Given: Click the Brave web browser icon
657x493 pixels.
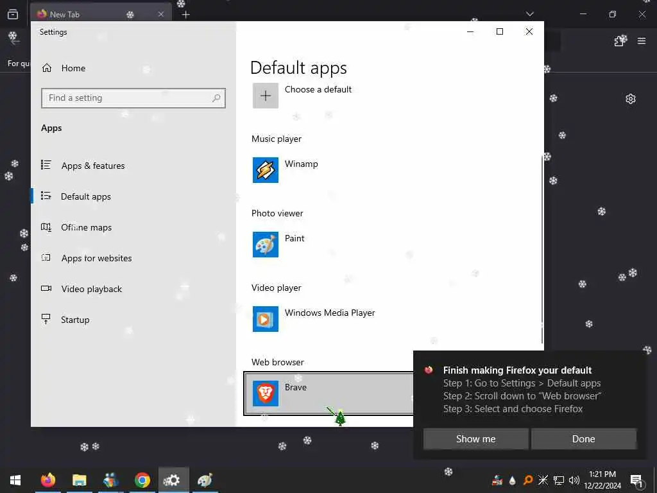Looking at the screenshot, I should coord(265,394).
